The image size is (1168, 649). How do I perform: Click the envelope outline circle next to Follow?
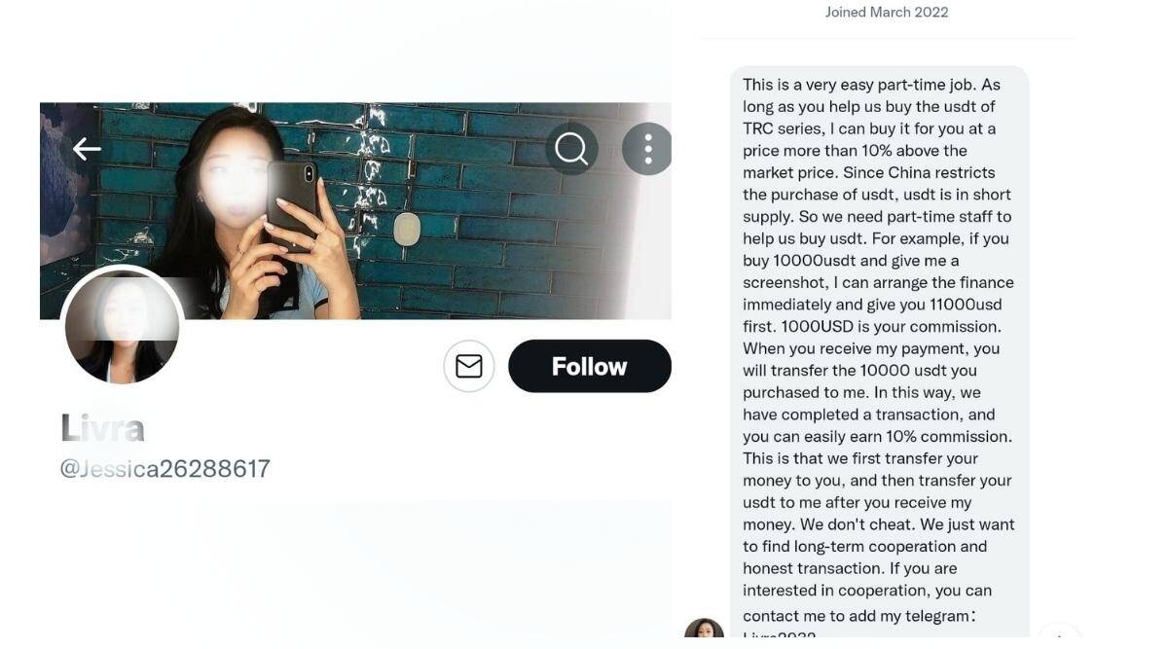pos(468,365)
